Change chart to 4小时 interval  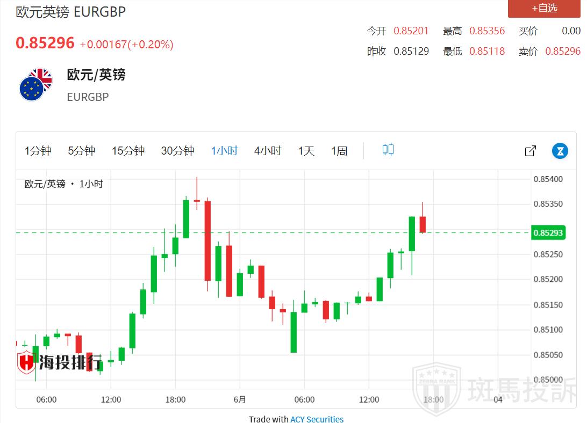click(267, 151)
